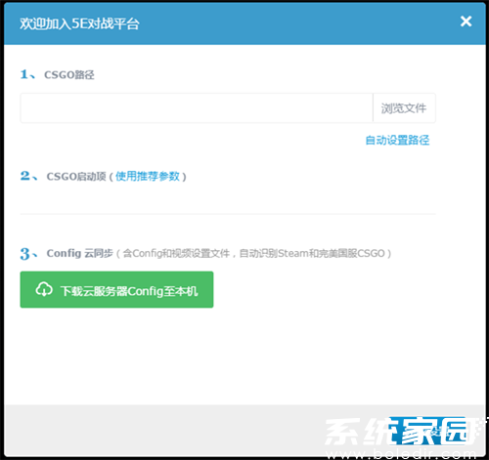Select the dialog title 欢迎加入5E对战平台

click(79, 23)
